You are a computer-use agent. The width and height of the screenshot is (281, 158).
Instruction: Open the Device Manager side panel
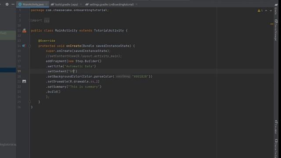coord(276,30)
